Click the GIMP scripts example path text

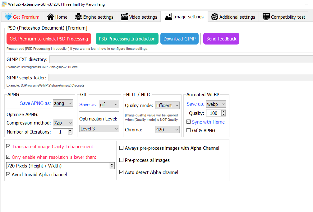point(45,85)
